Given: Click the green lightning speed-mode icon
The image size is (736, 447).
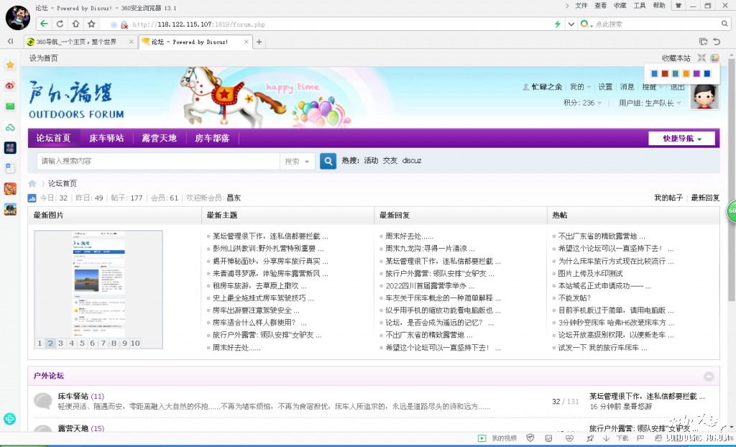Looking at the screenshot, I should pos(557,24).
